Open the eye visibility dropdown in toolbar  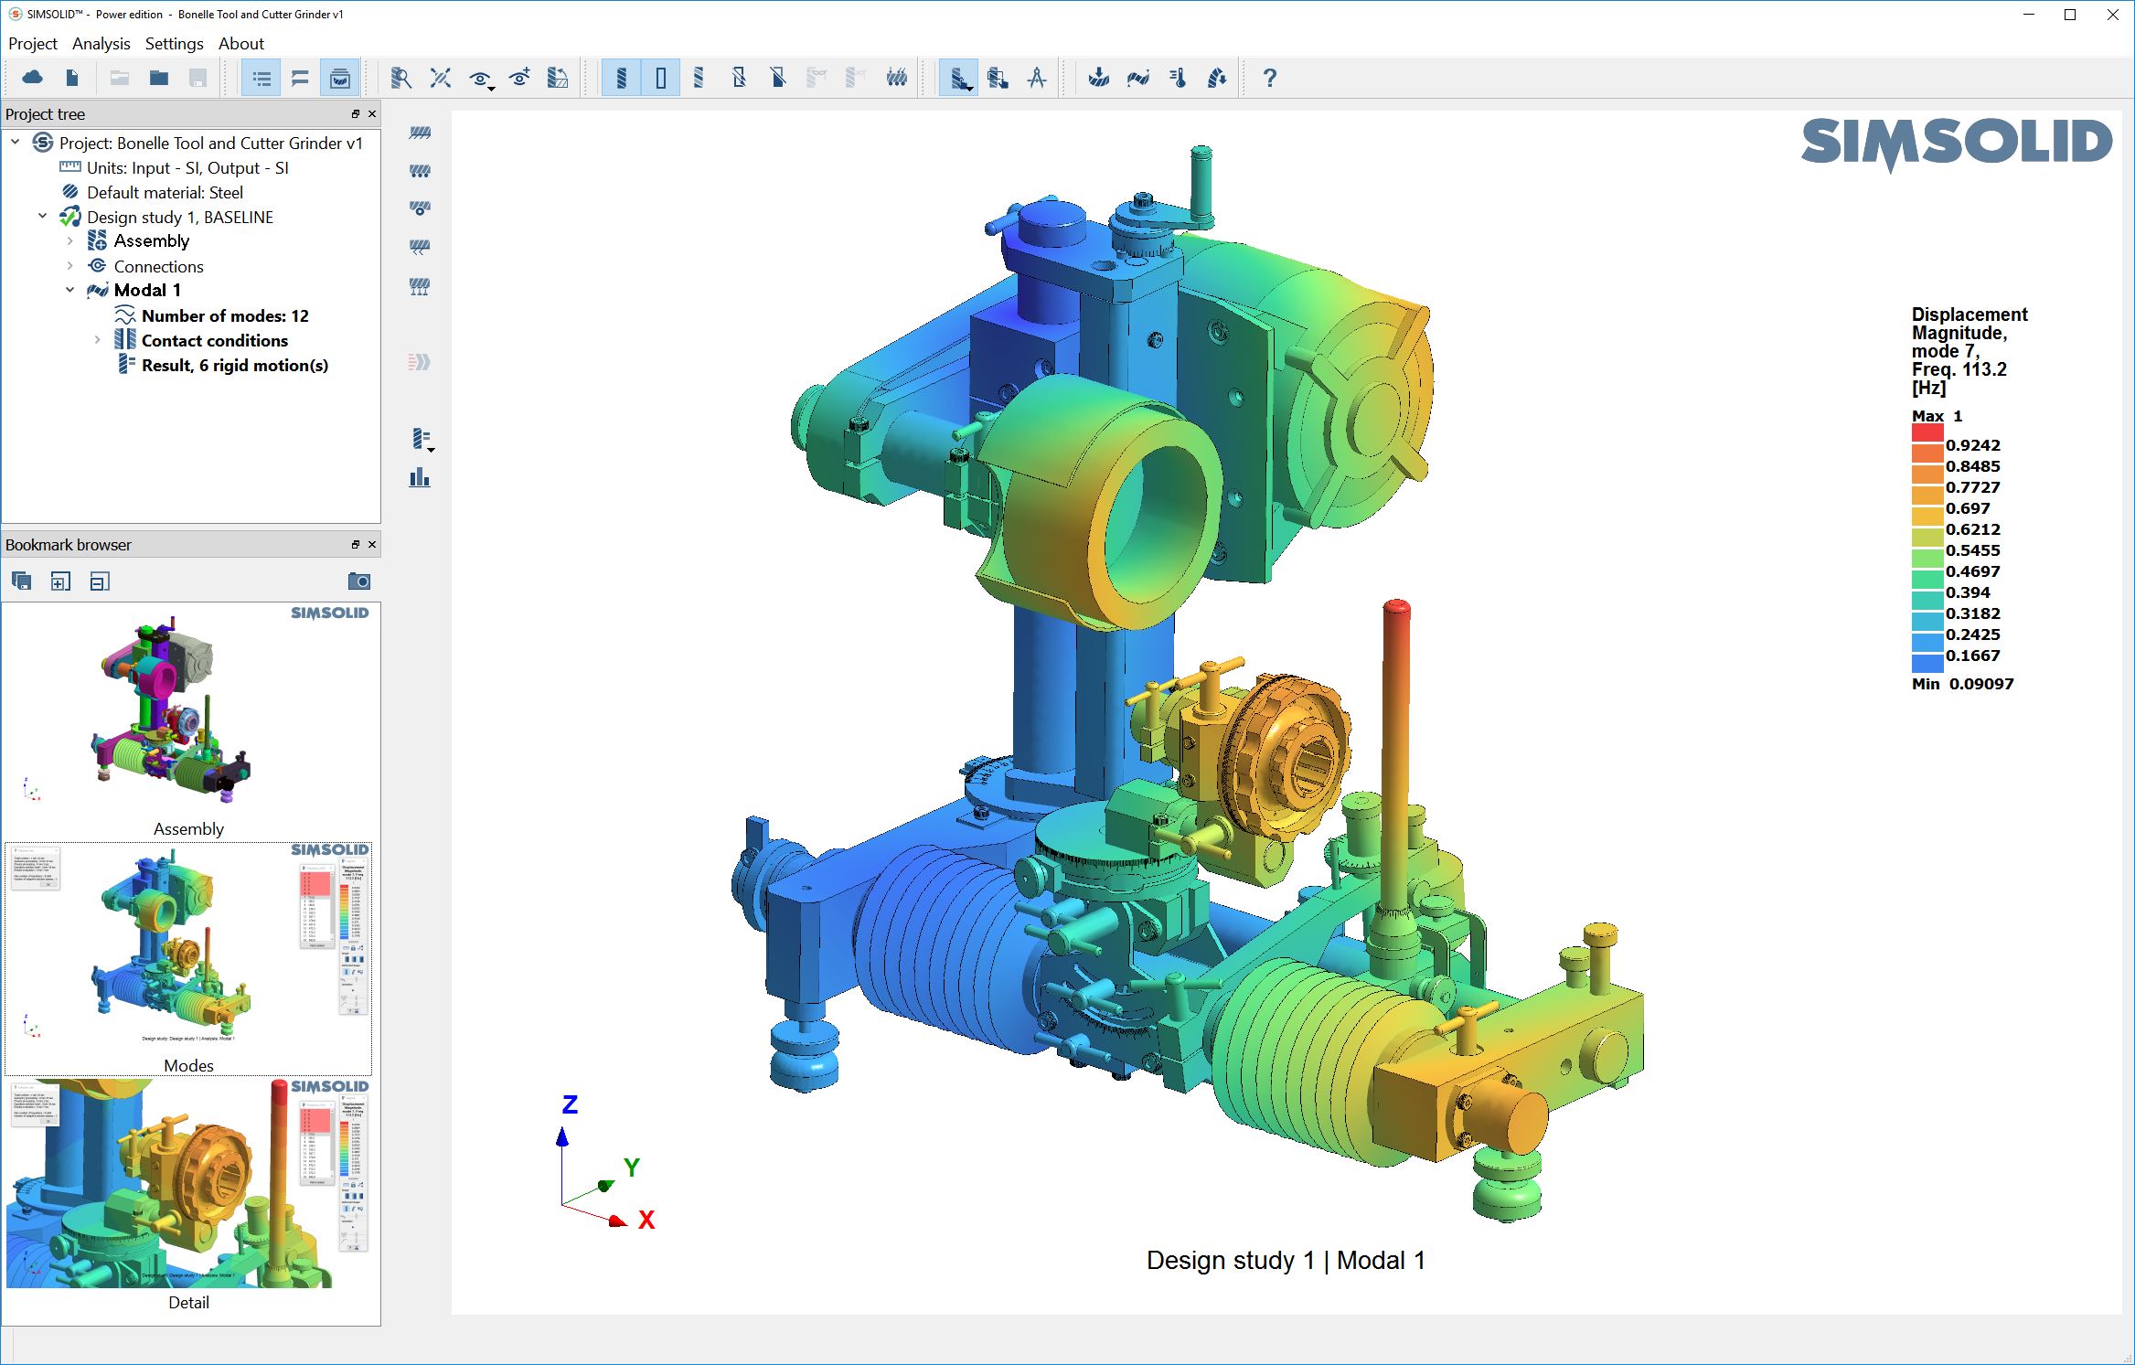[x=481, y=80]
